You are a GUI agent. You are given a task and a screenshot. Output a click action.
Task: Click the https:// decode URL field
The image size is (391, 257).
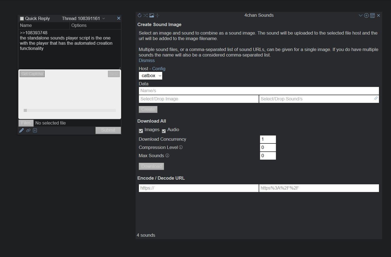[199, 188]
